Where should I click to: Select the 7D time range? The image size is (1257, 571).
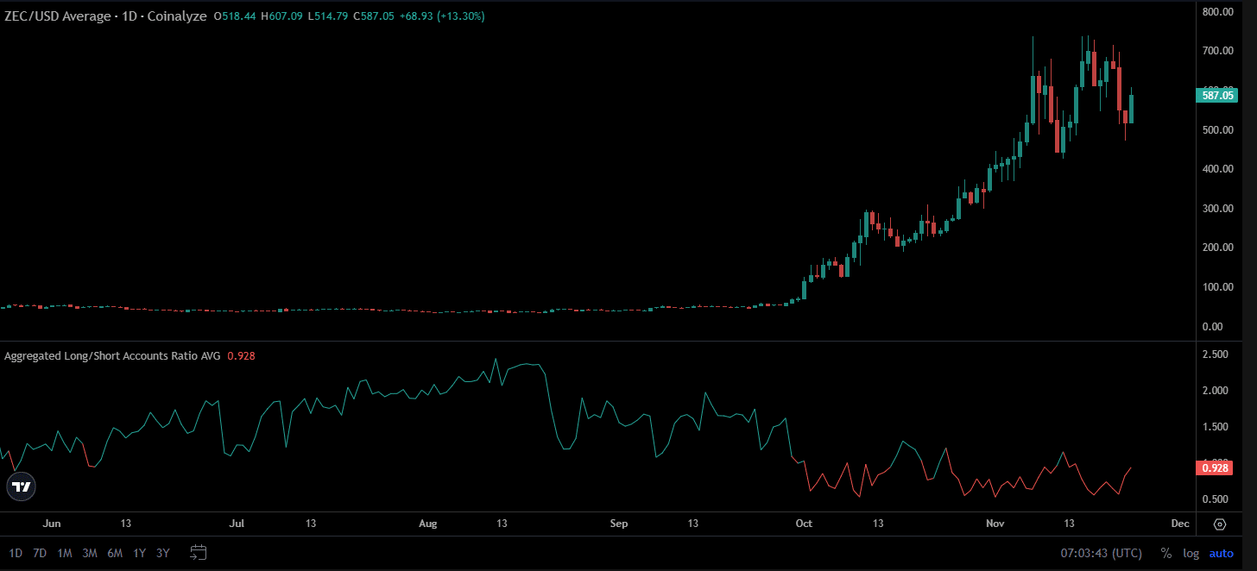point(40,554)
